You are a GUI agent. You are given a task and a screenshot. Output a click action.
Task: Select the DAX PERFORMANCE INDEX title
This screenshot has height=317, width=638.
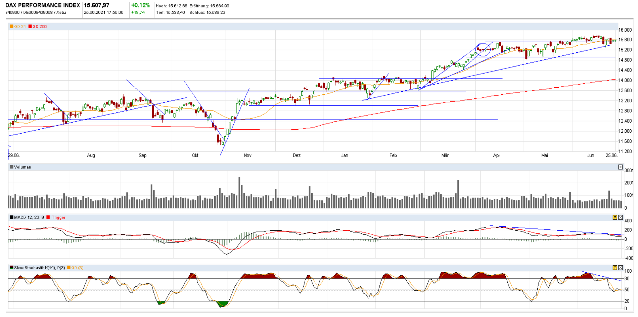(43, 5)
